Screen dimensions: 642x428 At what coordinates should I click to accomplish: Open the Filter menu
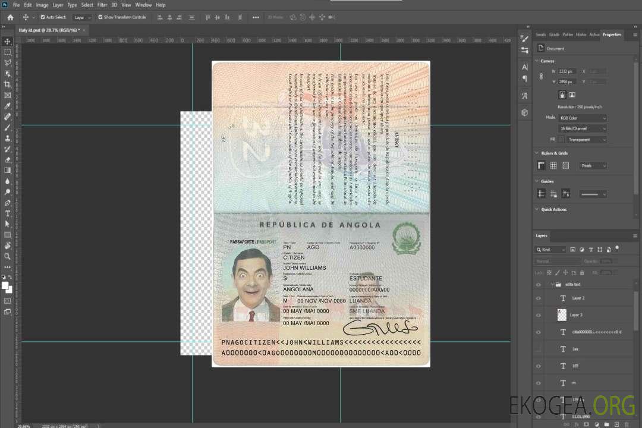(102, 5)
